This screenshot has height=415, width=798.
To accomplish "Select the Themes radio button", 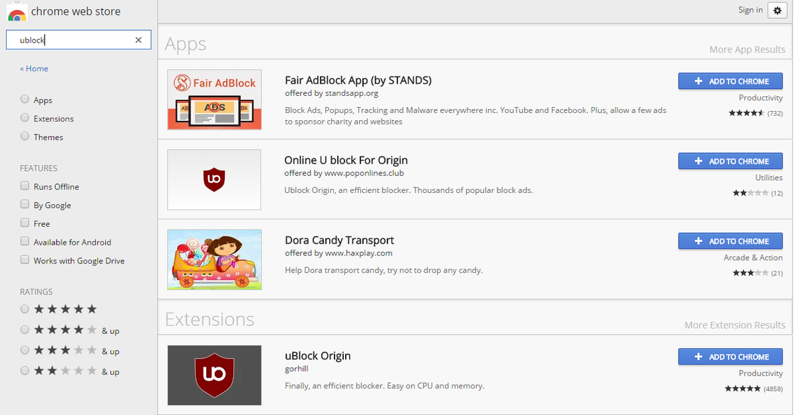I will pos(25,136).
